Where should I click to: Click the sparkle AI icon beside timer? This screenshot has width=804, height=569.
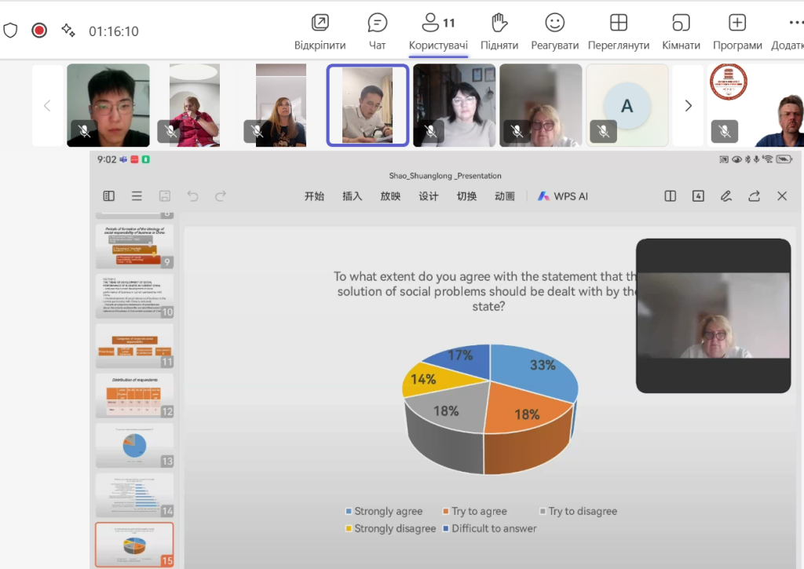pos(68,31)
